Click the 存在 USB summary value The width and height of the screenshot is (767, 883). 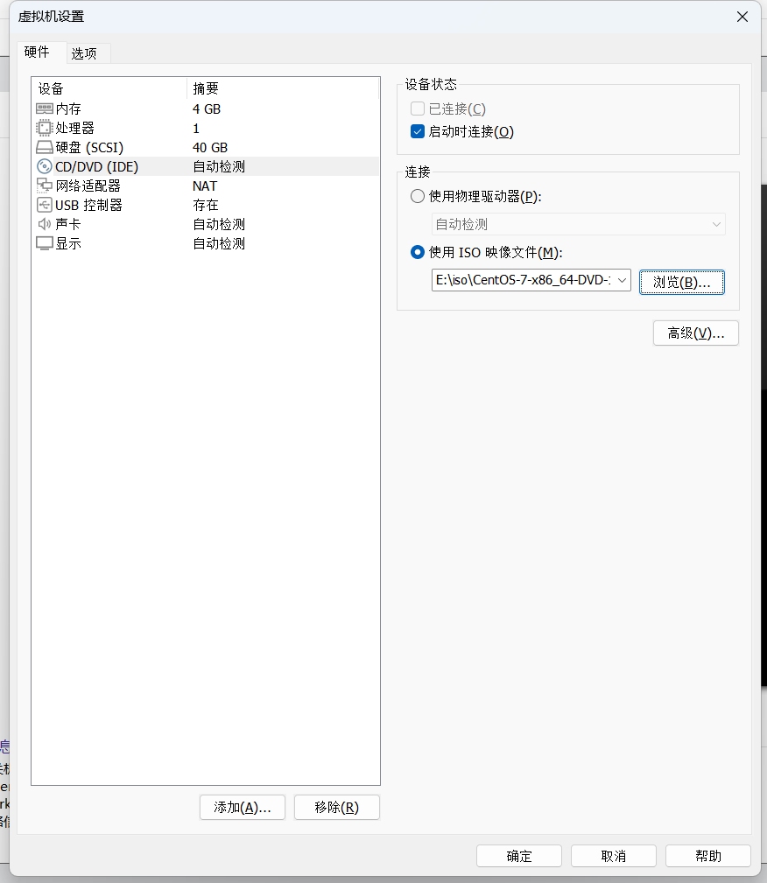click(206, 205)
